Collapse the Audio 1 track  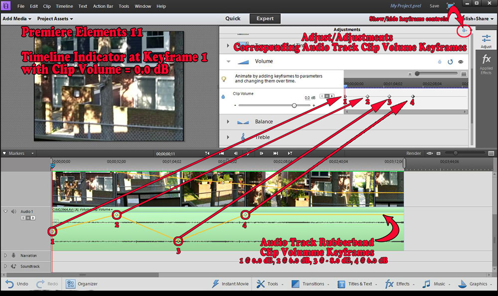(5, 211)
